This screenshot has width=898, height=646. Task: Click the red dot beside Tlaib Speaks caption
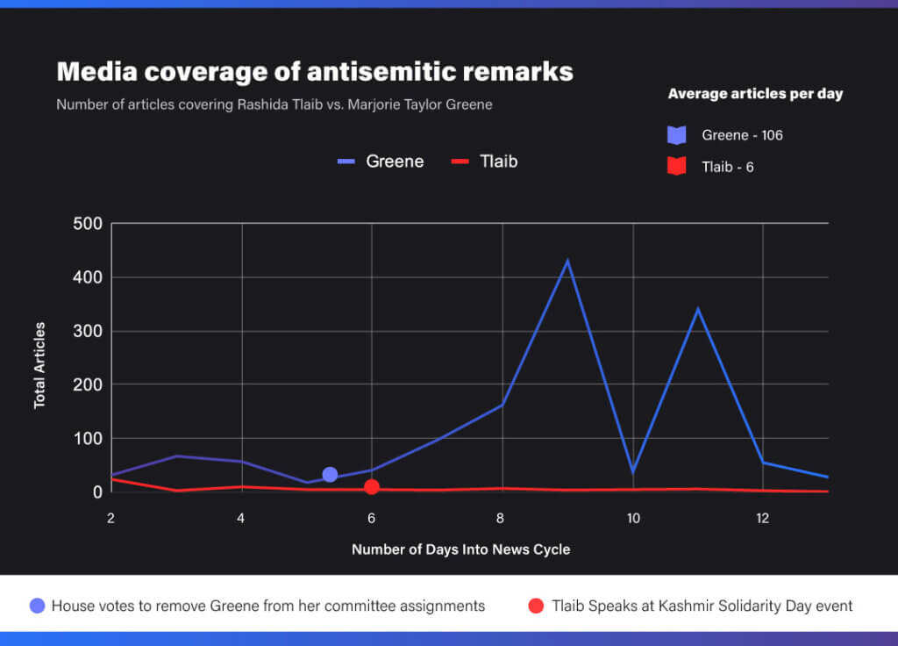[536, 606]
